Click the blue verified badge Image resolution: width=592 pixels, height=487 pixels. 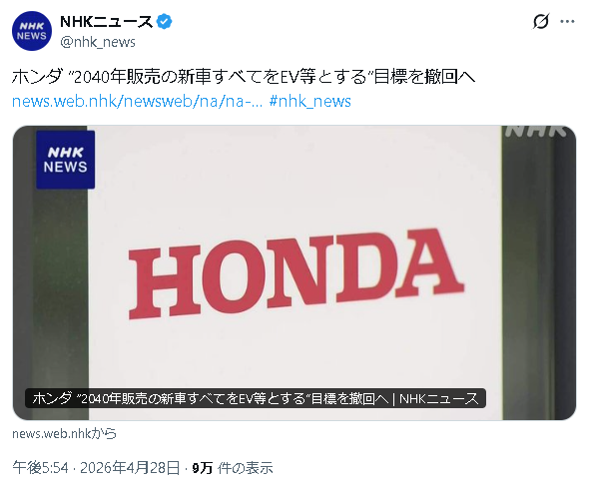pyautogui.click(x=164, y=22)
